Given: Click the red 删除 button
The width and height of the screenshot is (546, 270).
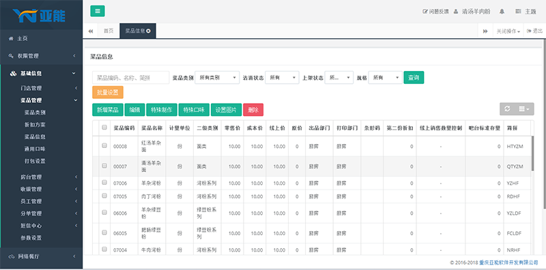Looking at the screenshot, I should point(253,110).
